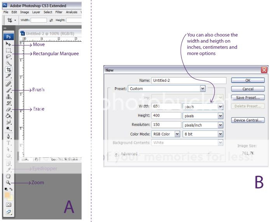This screenshot has width=270, height=222.
Task: Click the Name field in the New dialog
Action: tap(189, 81)
